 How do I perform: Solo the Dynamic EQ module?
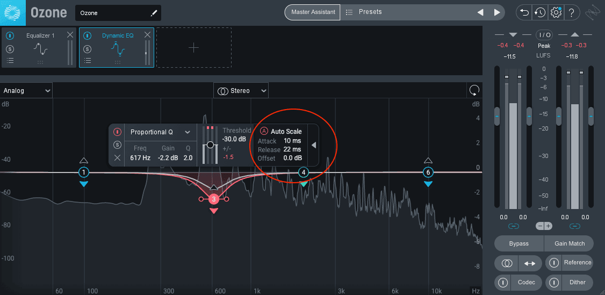88,49
